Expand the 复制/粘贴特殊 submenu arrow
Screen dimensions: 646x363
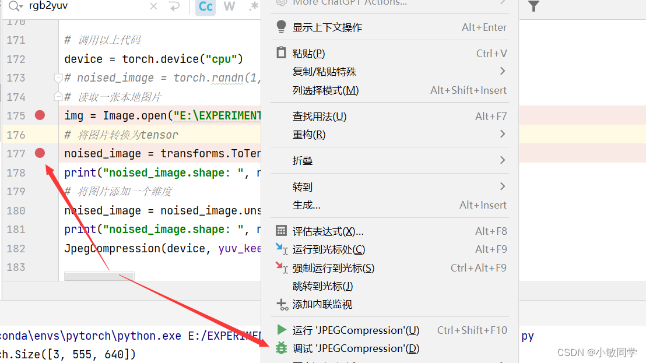(x=502, y=71)
